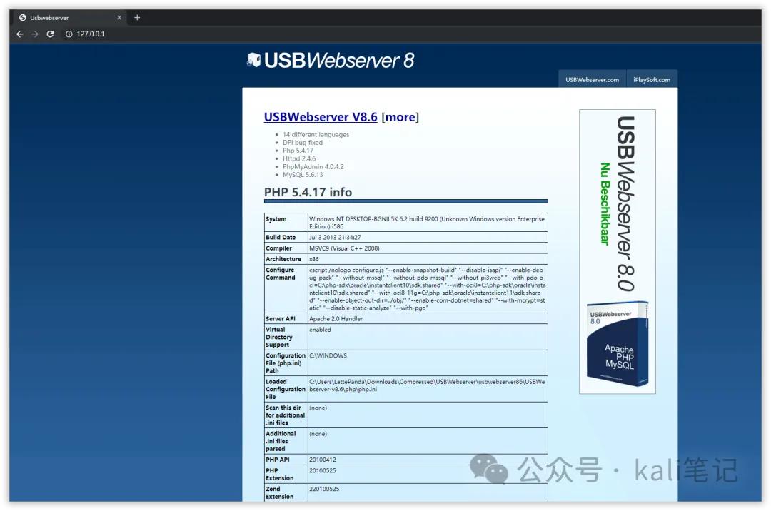Click the browser forward arrow

click(x=35, y=34)
